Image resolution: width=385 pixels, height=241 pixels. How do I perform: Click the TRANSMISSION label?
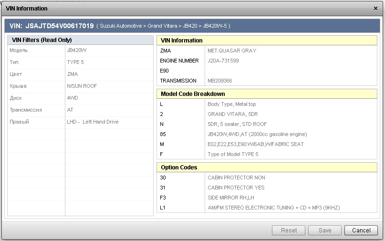178,81
